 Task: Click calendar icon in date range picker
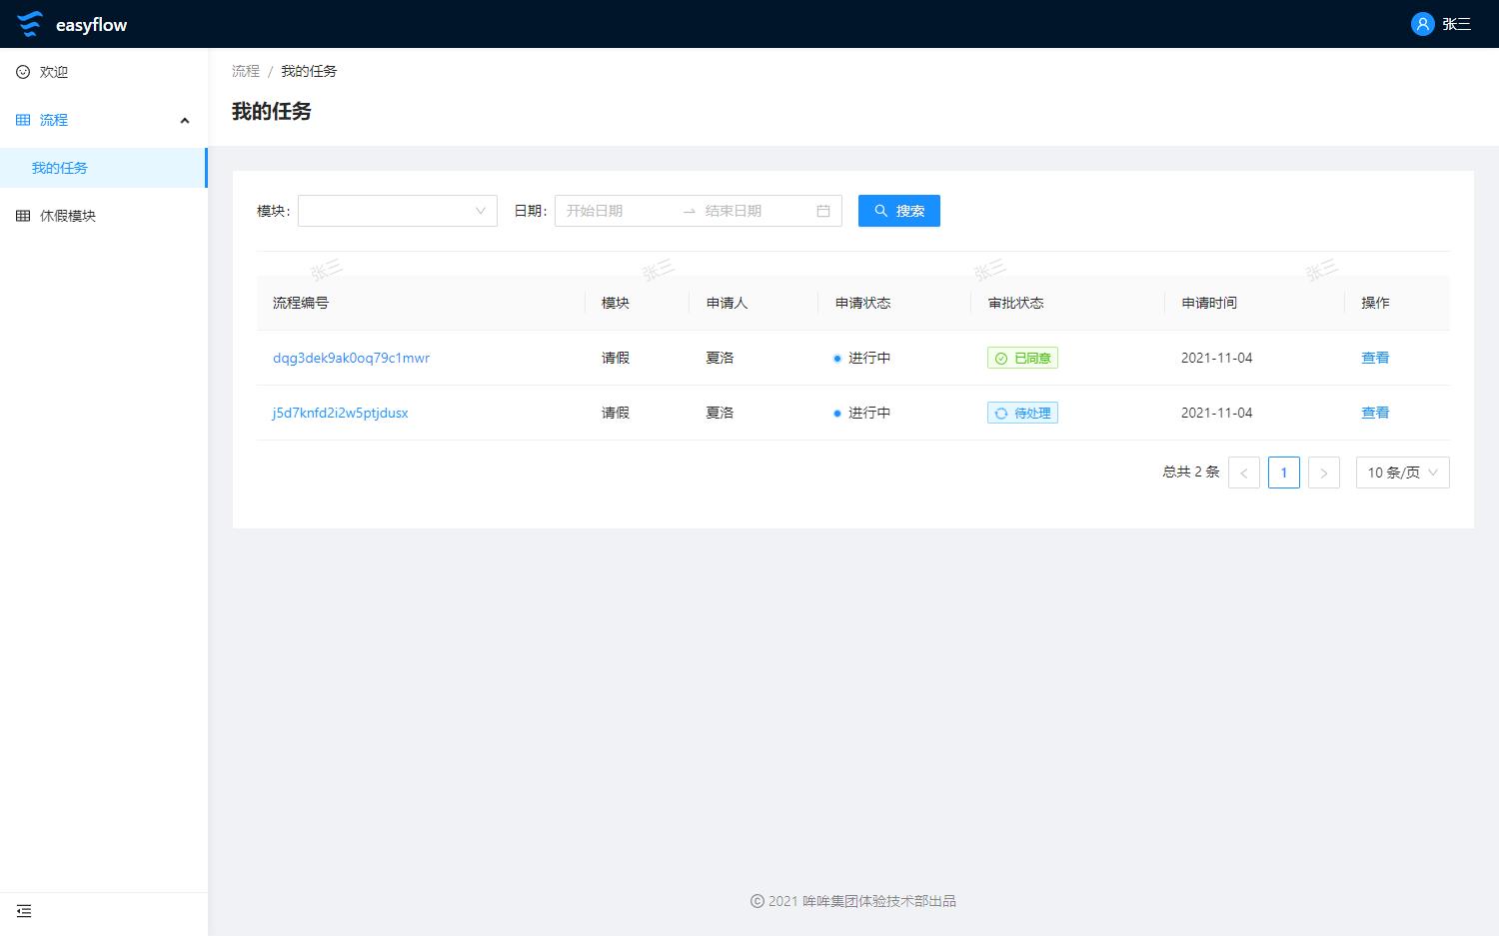pyautogui.click(x=823, y=211)
